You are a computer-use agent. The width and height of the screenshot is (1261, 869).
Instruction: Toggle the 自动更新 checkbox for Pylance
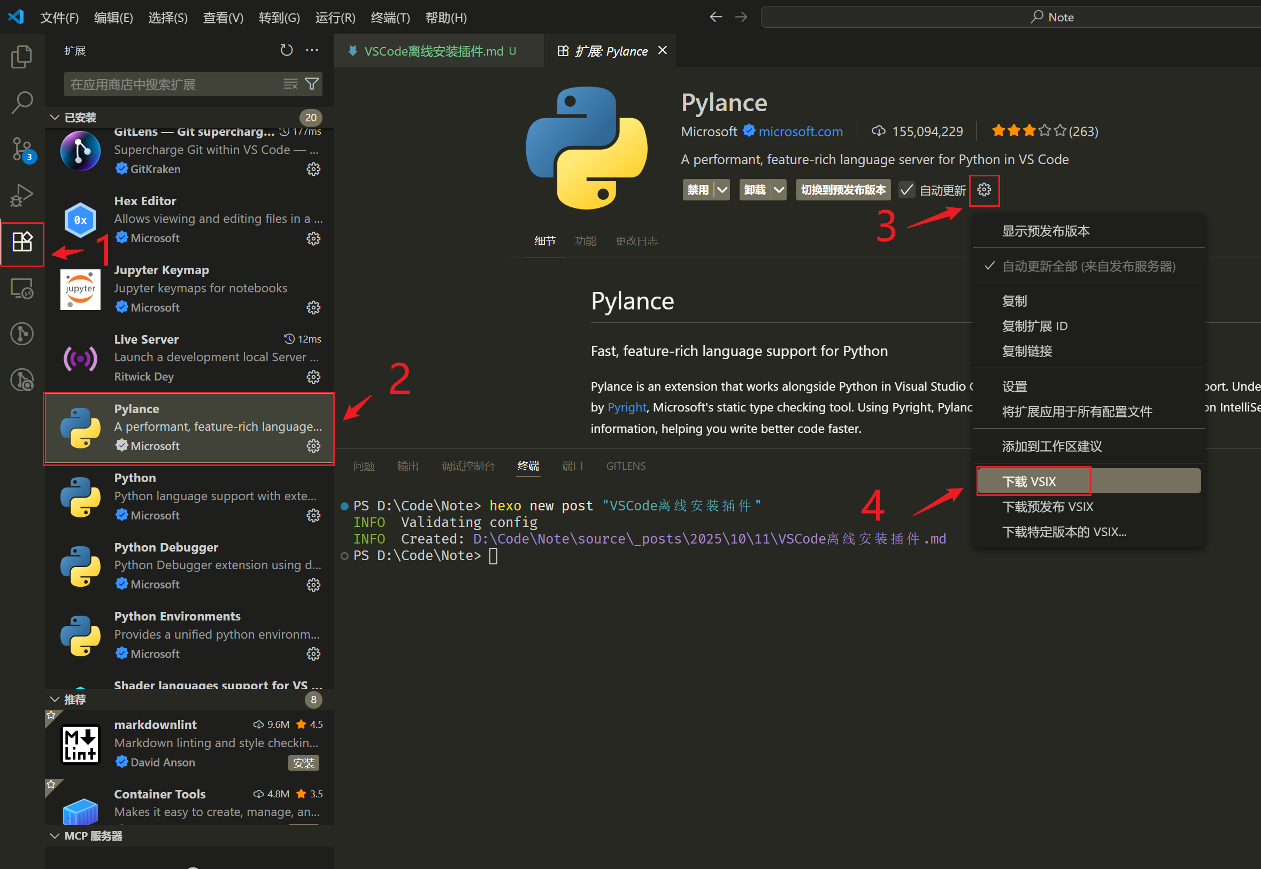point(907,190)
